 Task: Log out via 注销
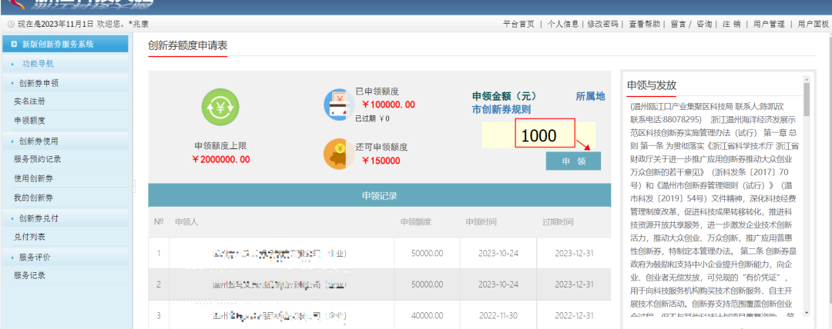point(731,24)
